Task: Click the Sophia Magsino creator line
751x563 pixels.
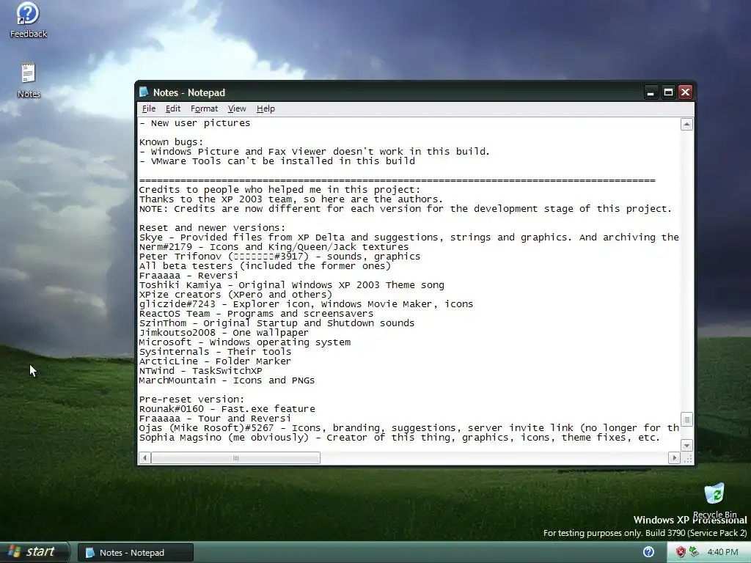Action: pyautogui.click(x=400, y=438)
